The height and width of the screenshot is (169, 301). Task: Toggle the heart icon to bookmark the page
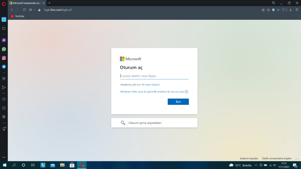(x=283, y=10)
